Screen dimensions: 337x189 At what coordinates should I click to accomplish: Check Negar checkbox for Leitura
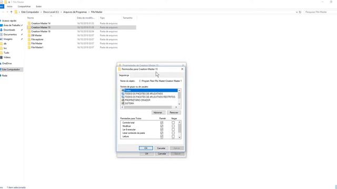(x=173, y=136)
